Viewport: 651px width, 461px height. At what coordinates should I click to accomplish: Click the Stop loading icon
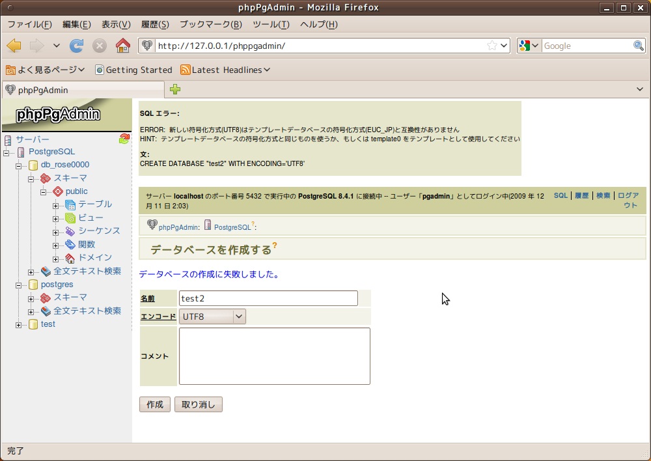99,46
